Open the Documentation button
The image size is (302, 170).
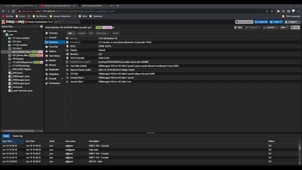click(244, 22)
